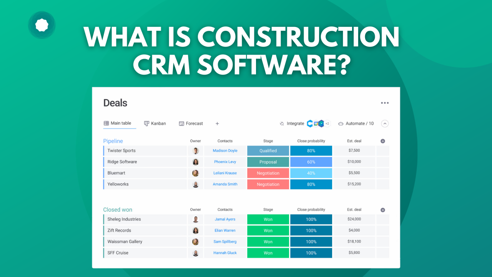The image size is (492, 277).
Task: Switch to the Forecast tab
Action: pyautogui.click(x=191, y=123)
